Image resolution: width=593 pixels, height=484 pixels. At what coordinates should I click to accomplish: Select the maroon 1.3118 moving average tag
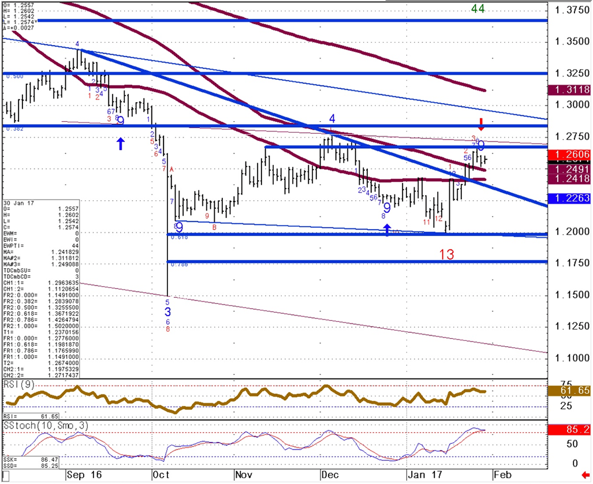[569, 90]
